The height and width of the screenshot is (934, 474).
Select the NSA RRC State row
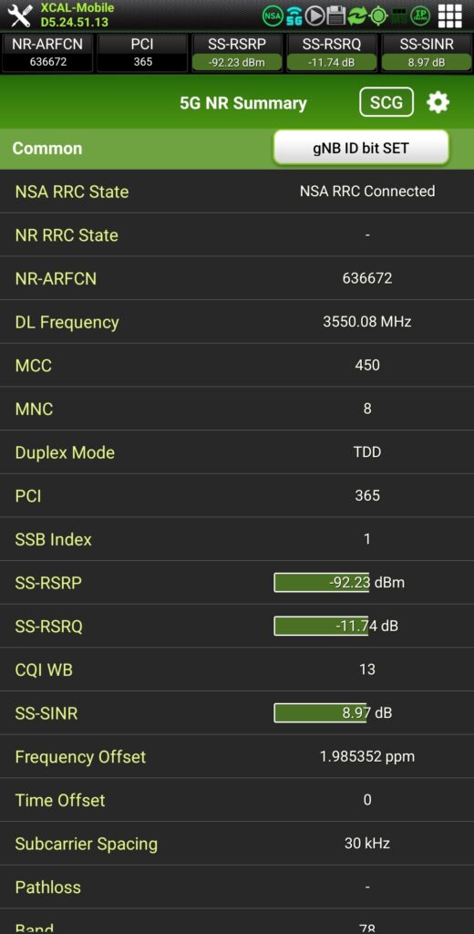237,192
